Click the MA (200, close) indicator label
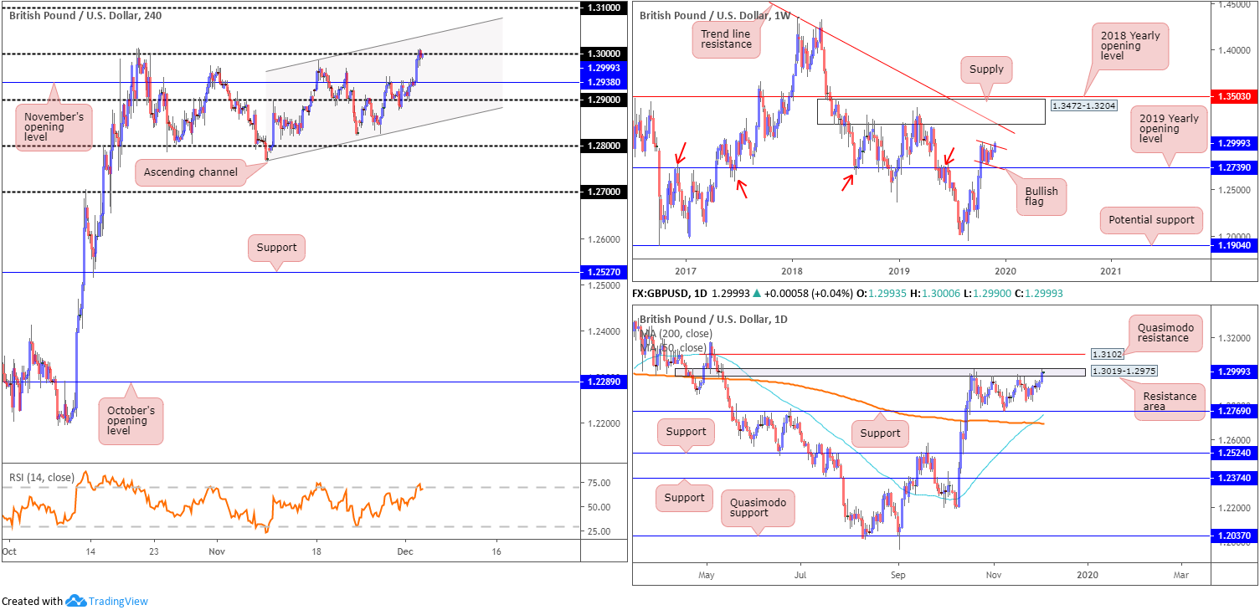Viewport: 1260px width, 610px height. click(676, 333)
